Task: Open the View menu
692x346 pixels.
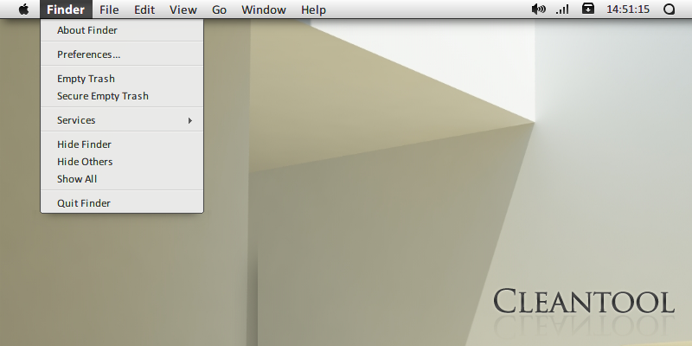Action: 183,10
